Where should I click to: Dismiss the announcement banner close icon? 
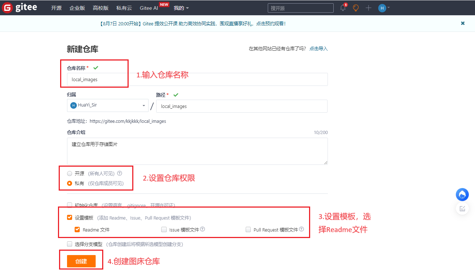point(463,23)
